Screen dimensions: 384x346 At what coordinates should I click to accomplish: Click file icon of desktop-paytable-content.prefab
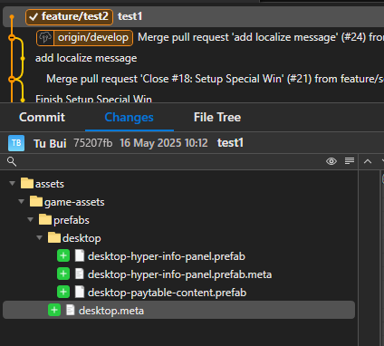click(x=80, y=292)
